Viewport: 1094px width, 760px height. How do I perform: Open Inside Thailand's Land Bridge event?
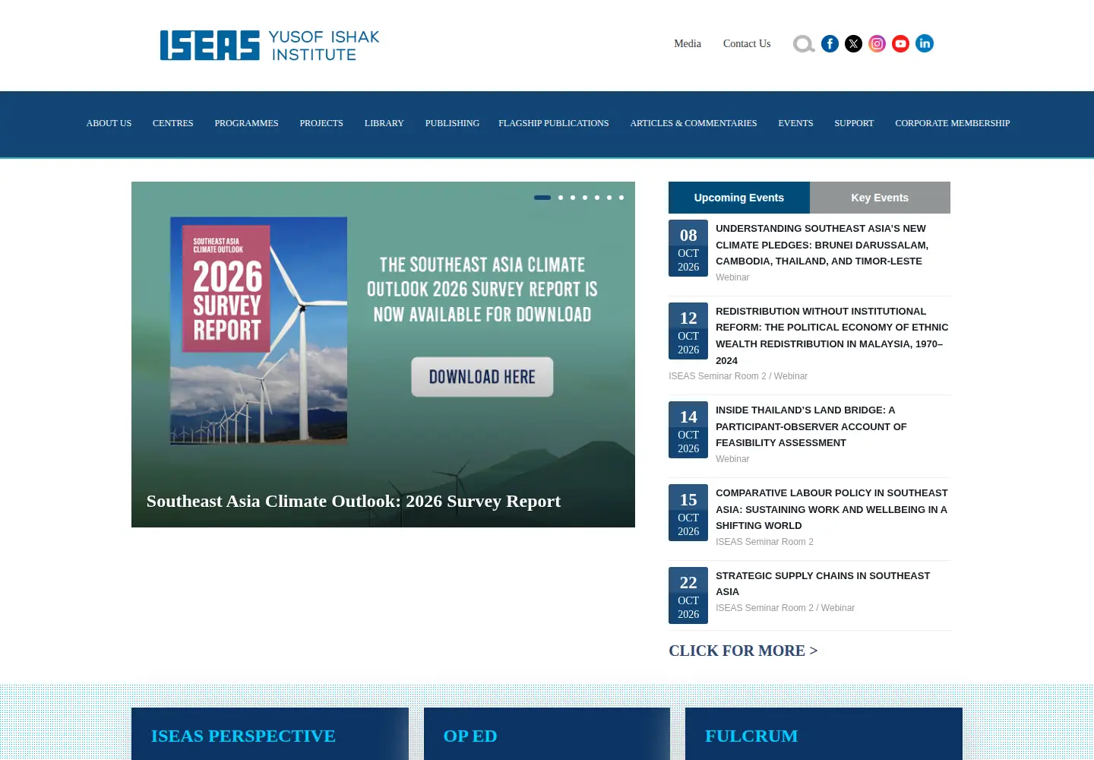(x=811, y=426)
